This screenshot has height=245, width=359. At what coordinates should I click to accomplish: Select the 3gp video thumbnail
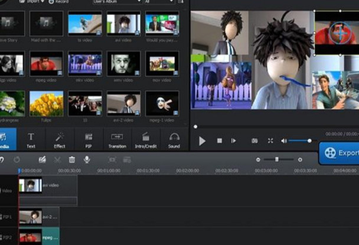pos(12,64)
